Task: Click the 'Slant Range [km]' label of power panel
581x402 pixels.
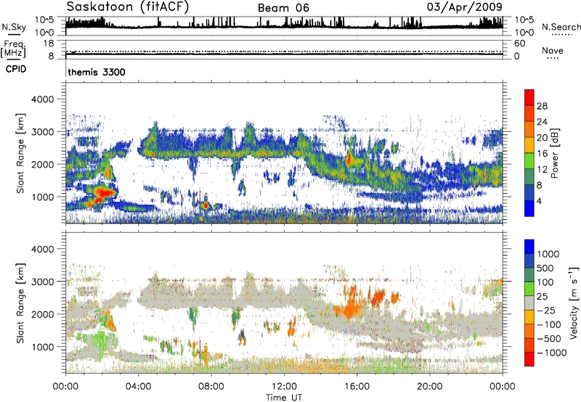Action: pos(20,153)
